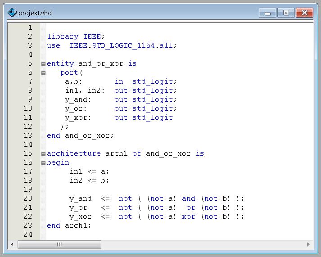
Task: Collapse the architecture arch1 fold marker
Action: tap(43, 153)
